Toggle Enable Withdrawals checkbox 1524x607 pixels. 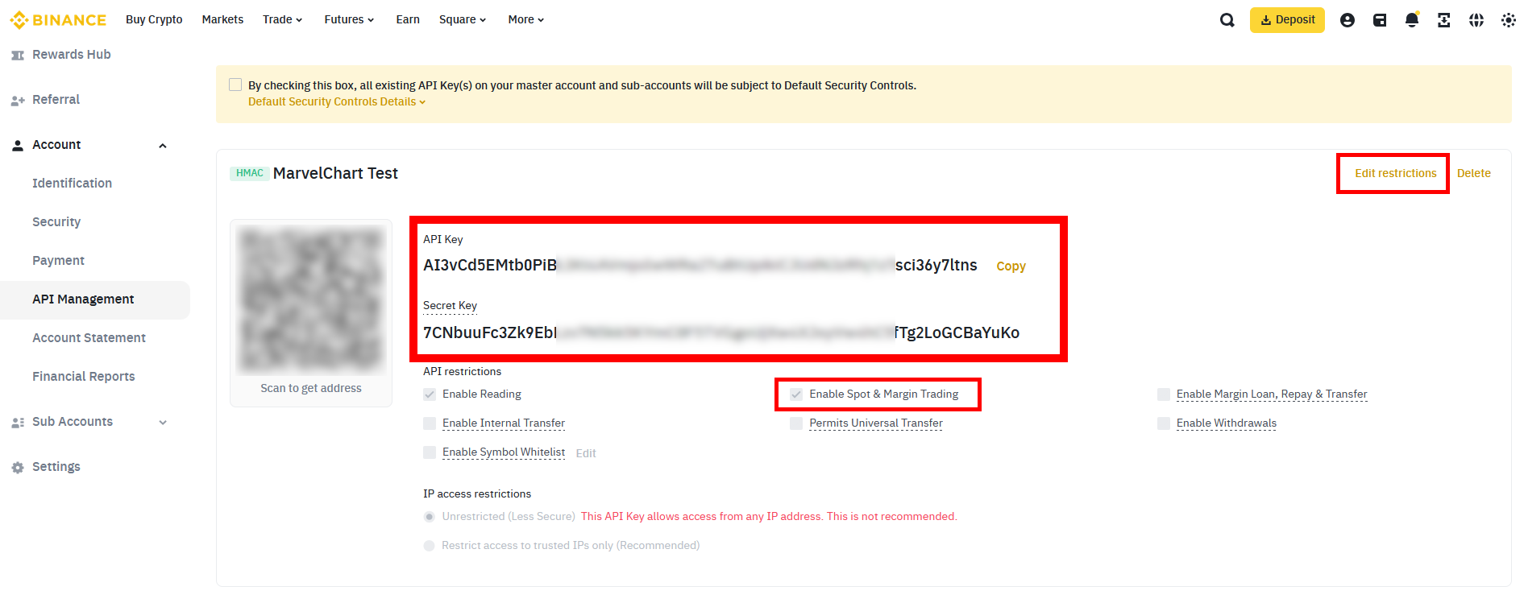(1164, 423)
